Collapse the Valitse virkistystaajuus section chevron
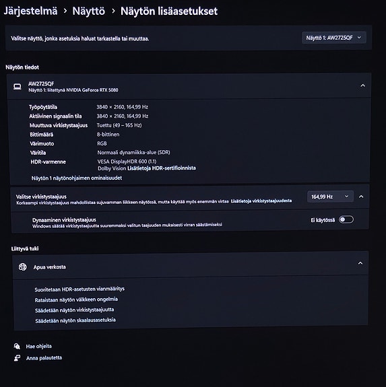The image size is (386, 387). [x=361, y=197]
